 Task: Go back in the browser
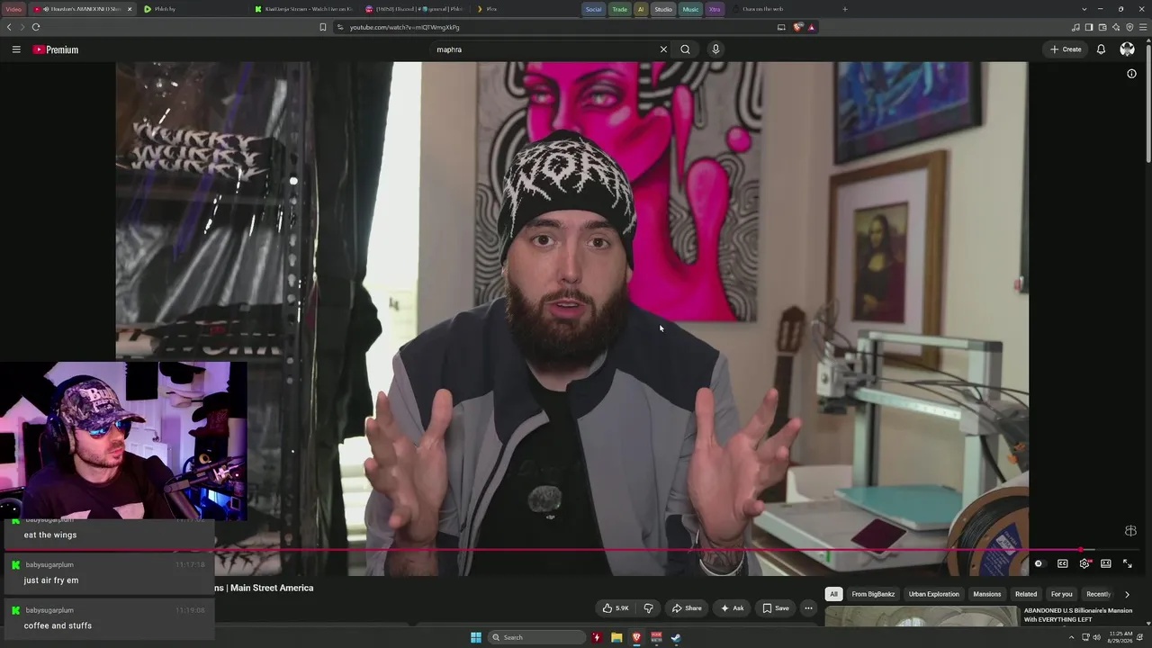[9, 27]
